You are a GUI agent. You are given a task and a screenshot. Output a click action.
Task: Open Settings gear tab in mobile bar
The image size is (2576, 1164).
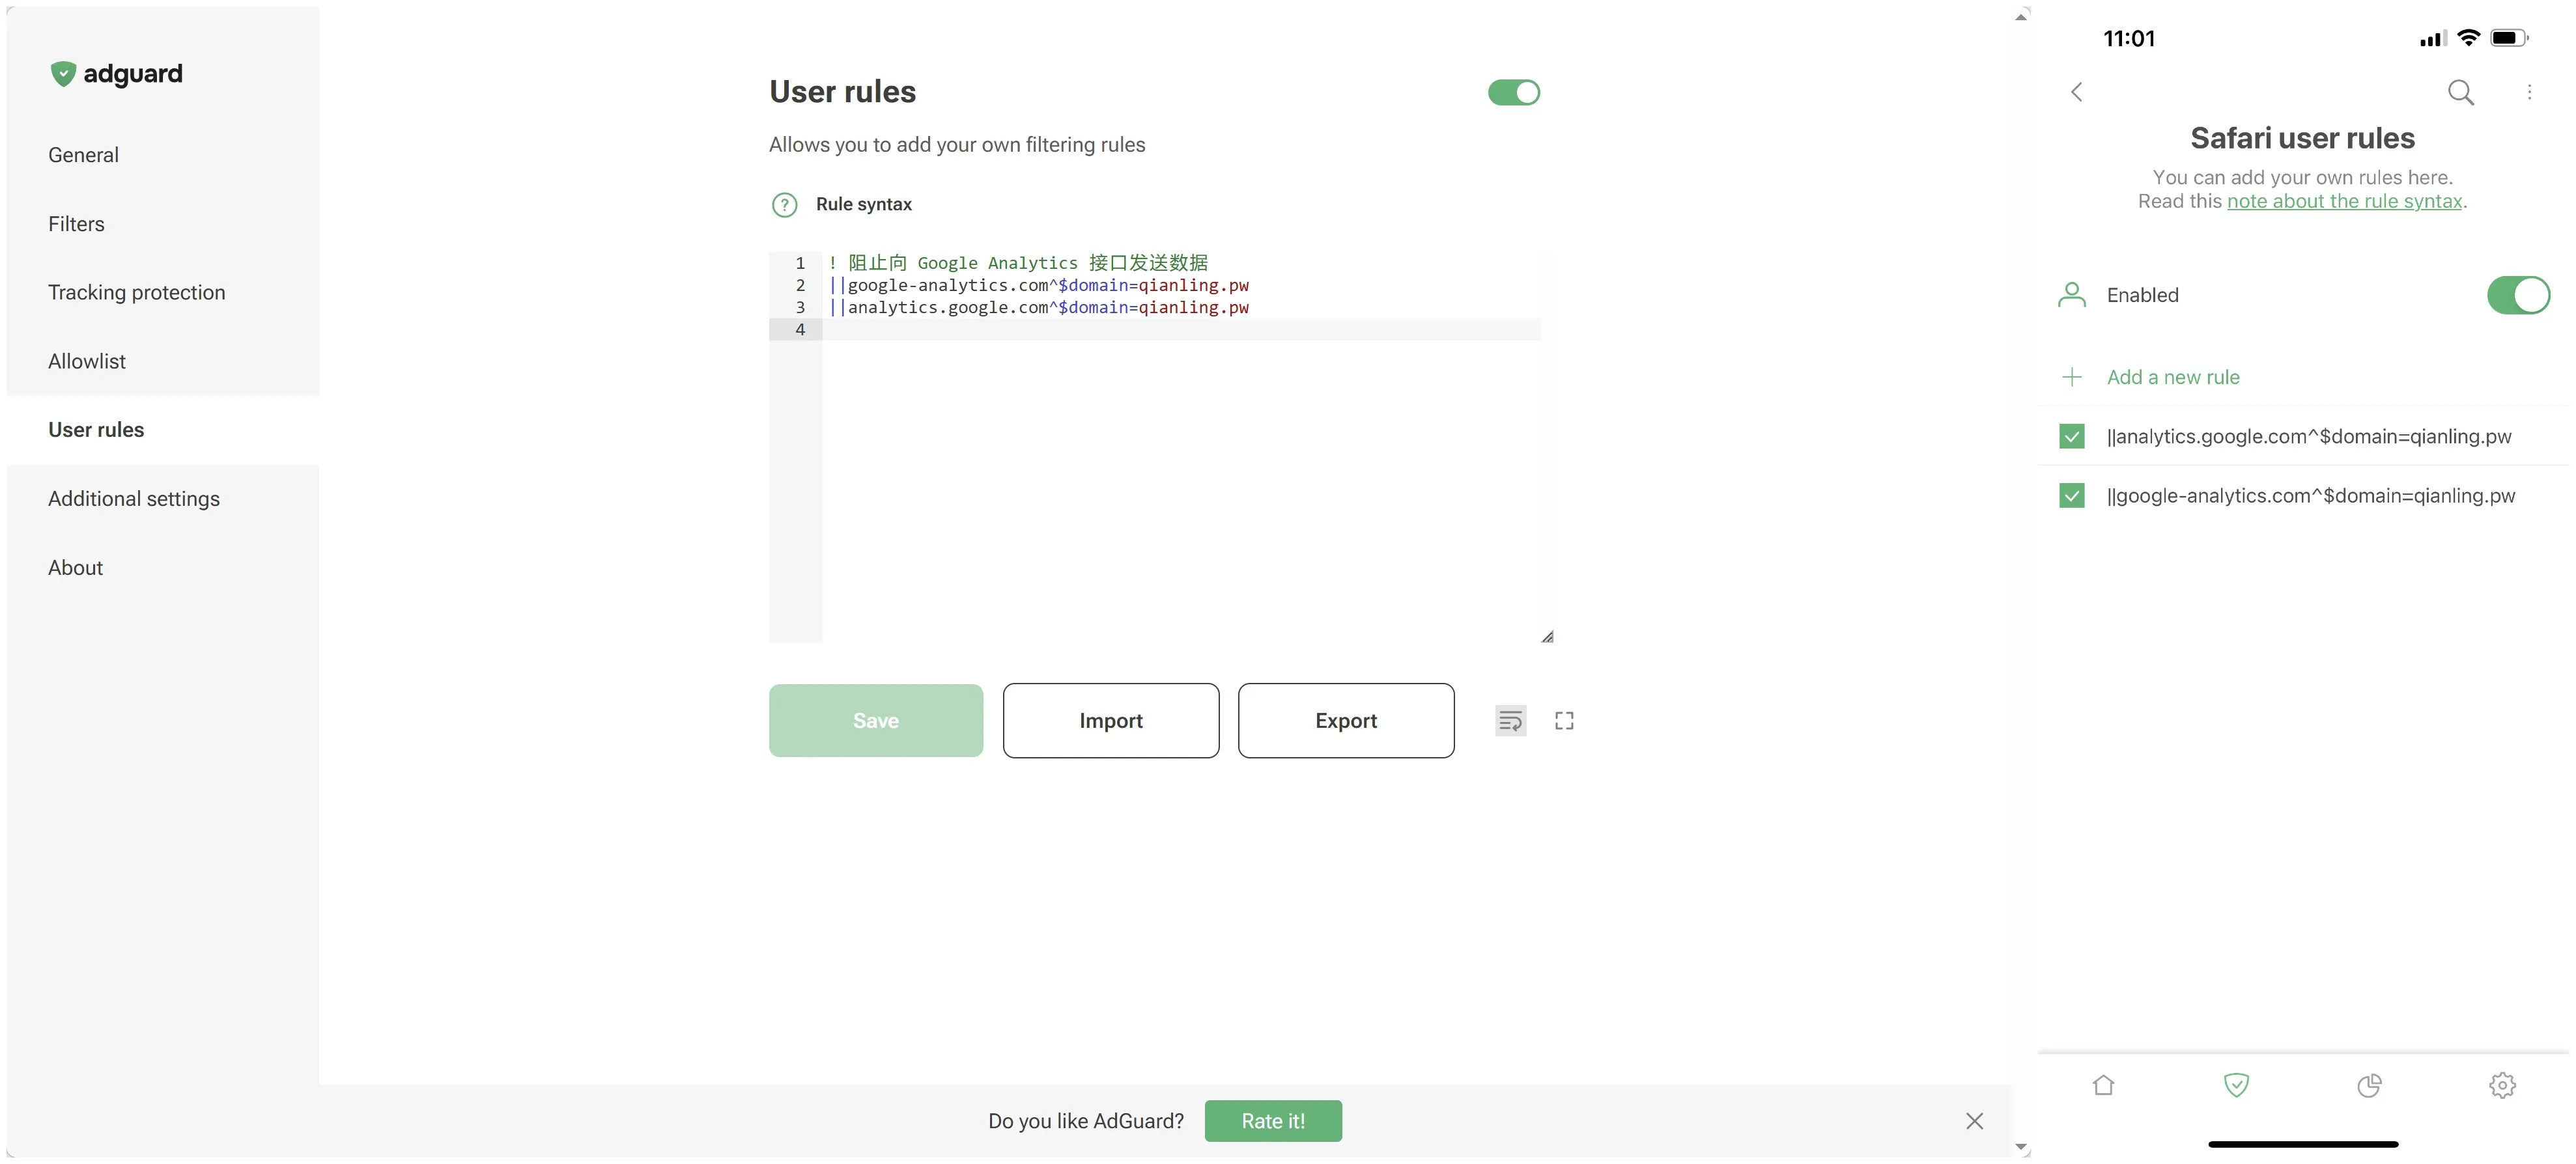2502,1085
